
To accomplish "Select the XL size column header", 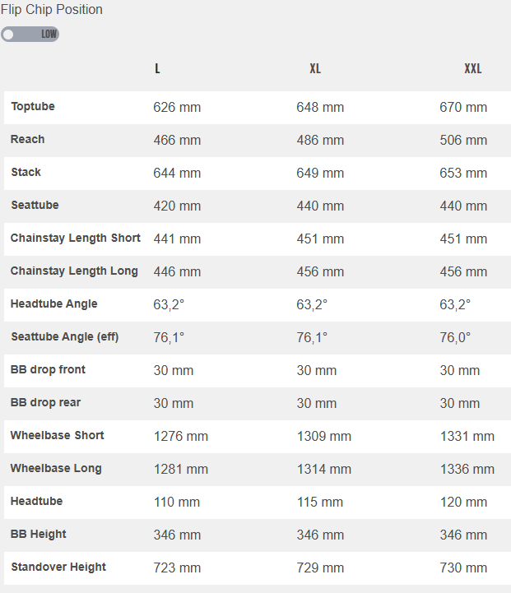I will [x=315, y=68].
